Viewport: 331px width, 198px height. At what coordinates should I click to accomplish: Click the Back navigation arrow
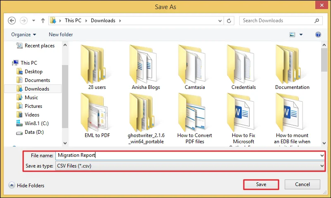pyautogui.click(x=12, y=21)
